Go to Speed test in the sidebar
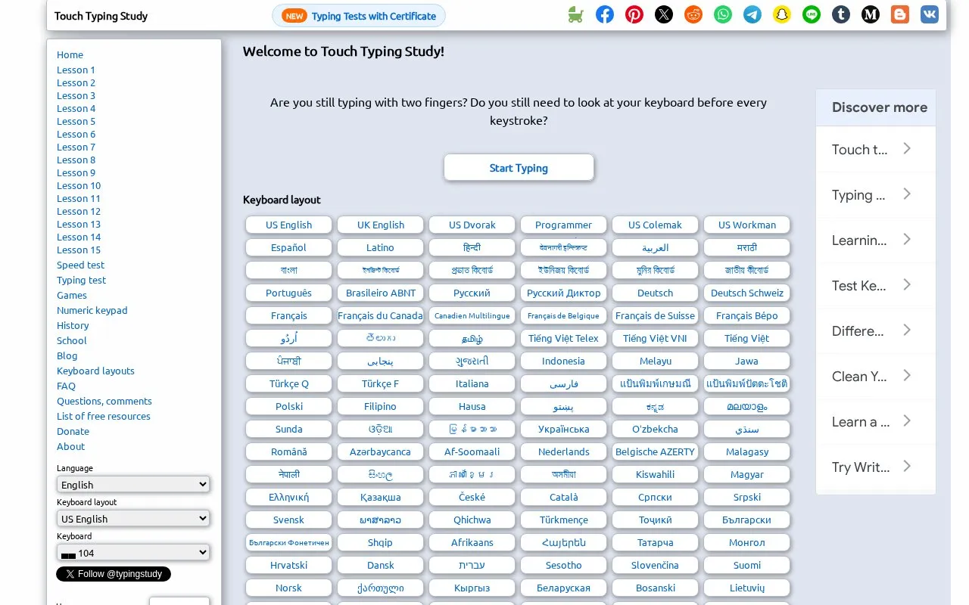 pos(80,265)
